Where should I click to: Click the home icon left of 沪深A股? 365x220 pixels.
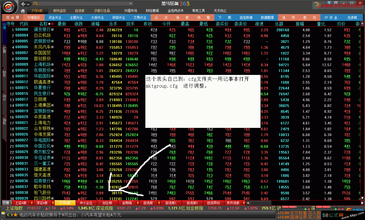point(23,11)
